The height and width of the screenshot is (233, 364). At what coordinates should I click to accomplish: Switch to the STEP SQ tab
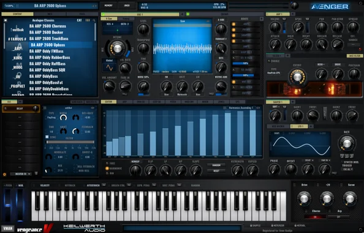click(x=157, y=102)
